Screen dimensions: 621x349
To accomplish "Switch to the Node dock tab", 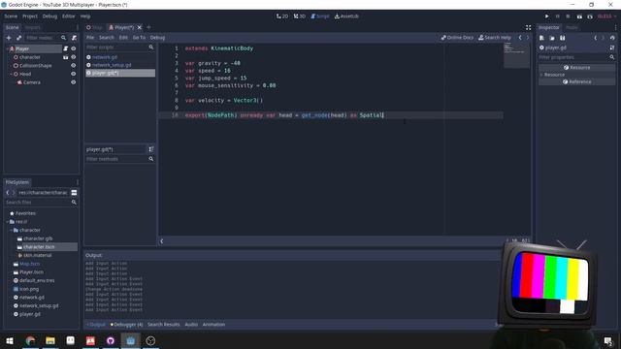I will point(572,27).
